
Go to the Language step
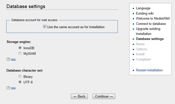pyautogui.click(x=143, y=8)
